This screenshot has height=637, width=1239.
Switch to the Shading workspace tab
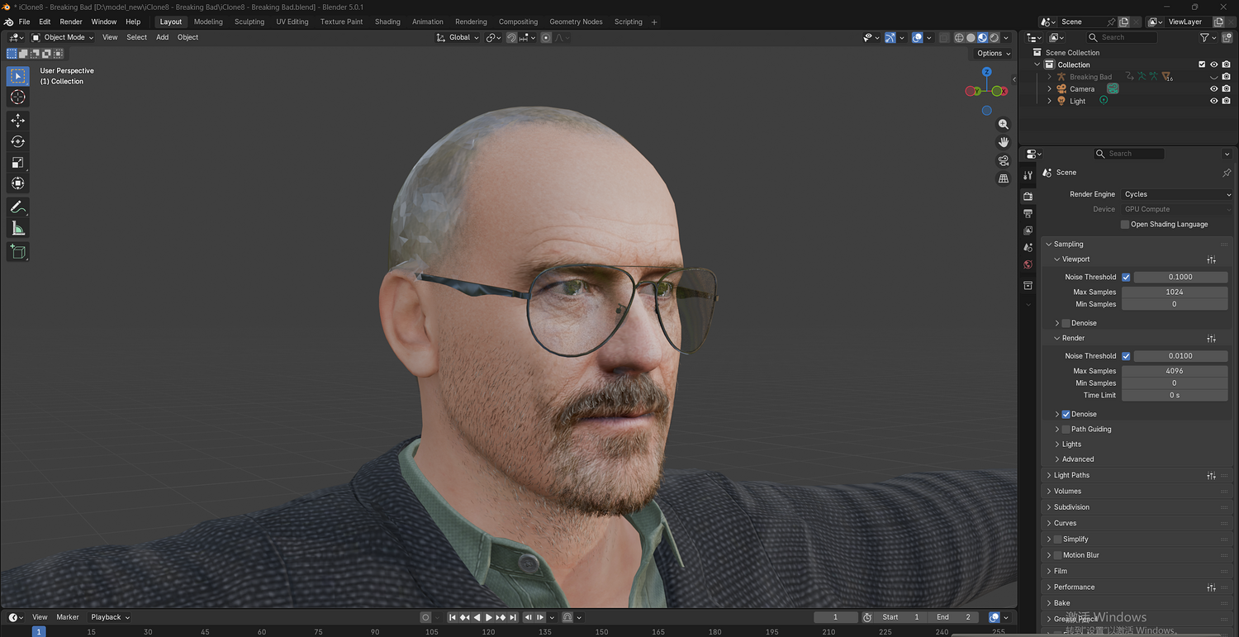click(x=387, y=22)
